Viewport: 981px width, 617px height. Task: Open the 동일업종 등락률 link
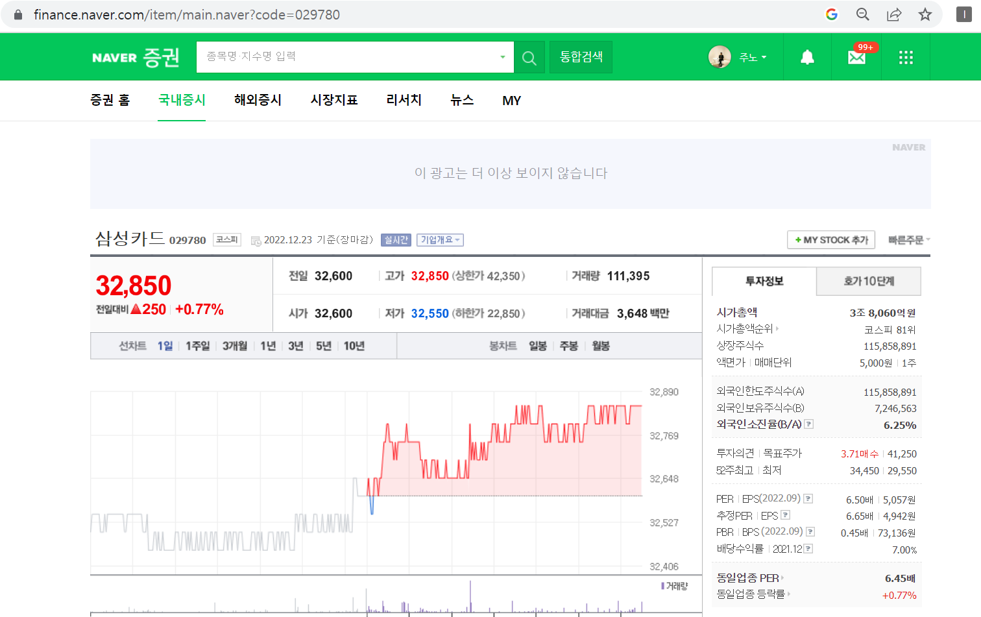pos(753,594)
